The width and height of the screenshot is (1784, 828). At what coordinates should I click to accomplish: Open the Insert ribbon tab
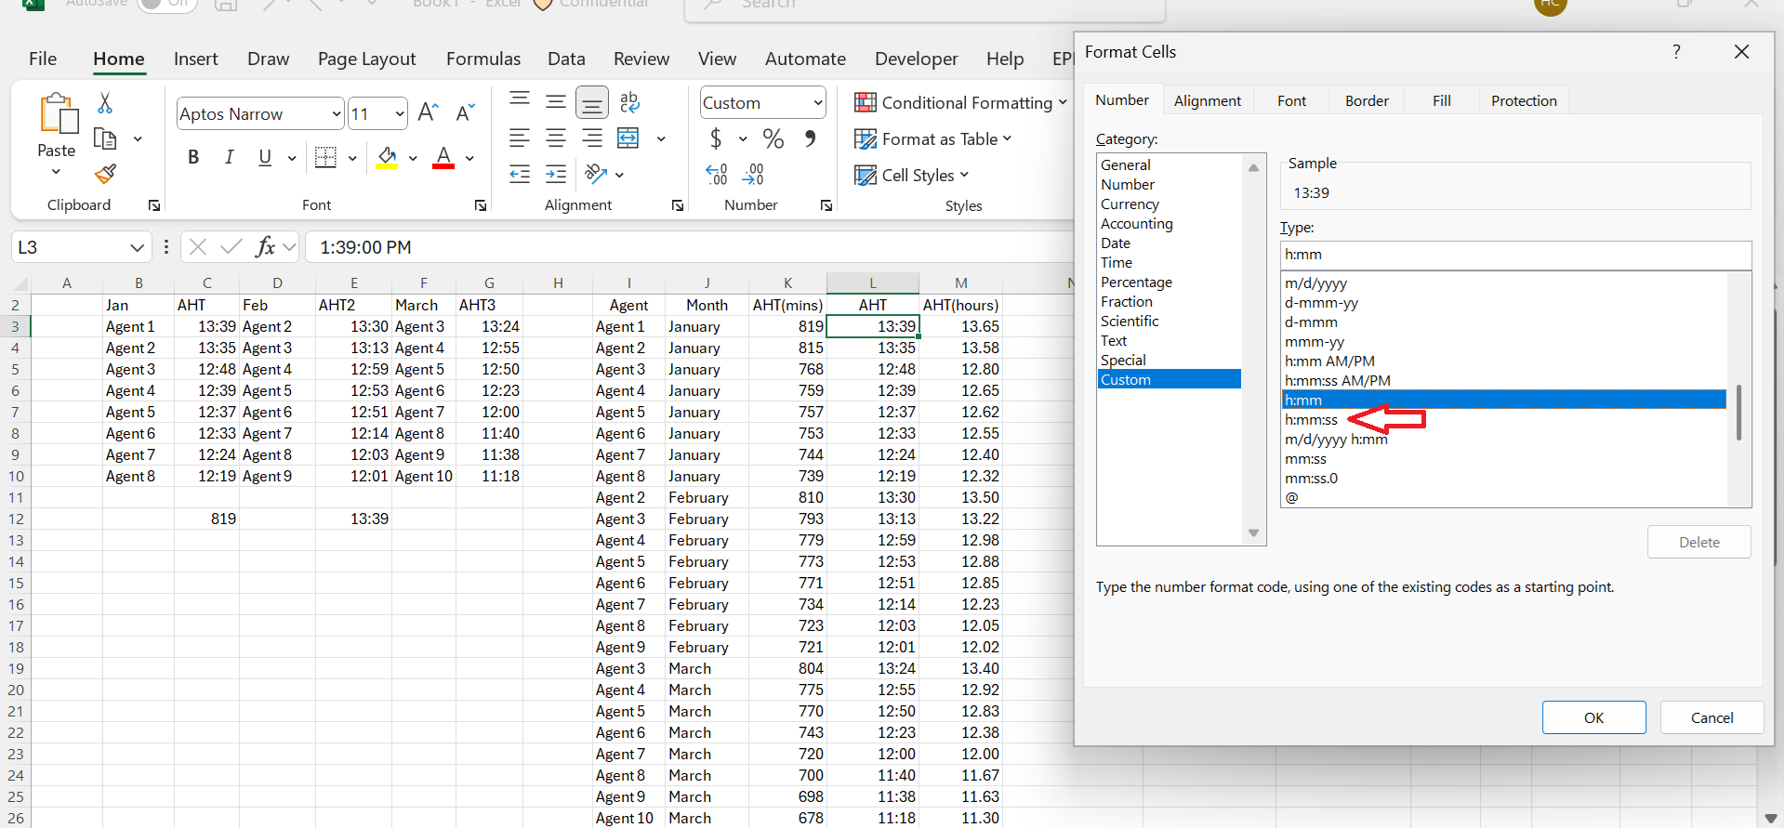pyautogui.click(x=195, y=59)
